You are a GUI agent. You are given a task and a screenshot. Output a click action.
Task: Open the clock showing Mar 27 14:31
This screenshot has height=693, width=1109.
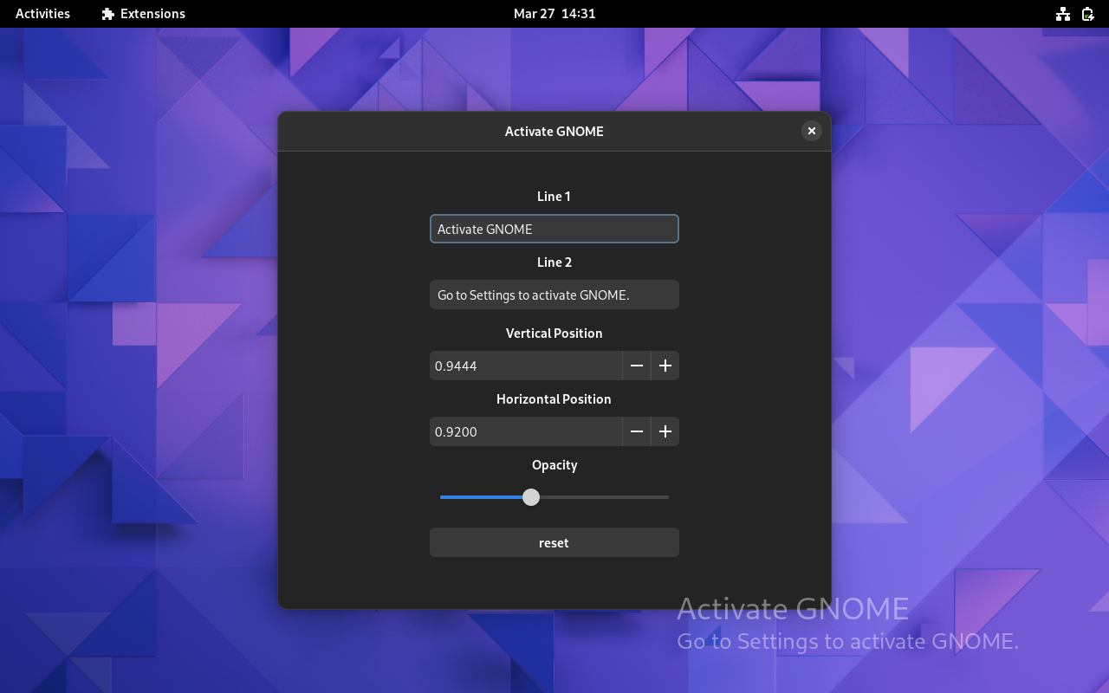[x=554, y=14]
